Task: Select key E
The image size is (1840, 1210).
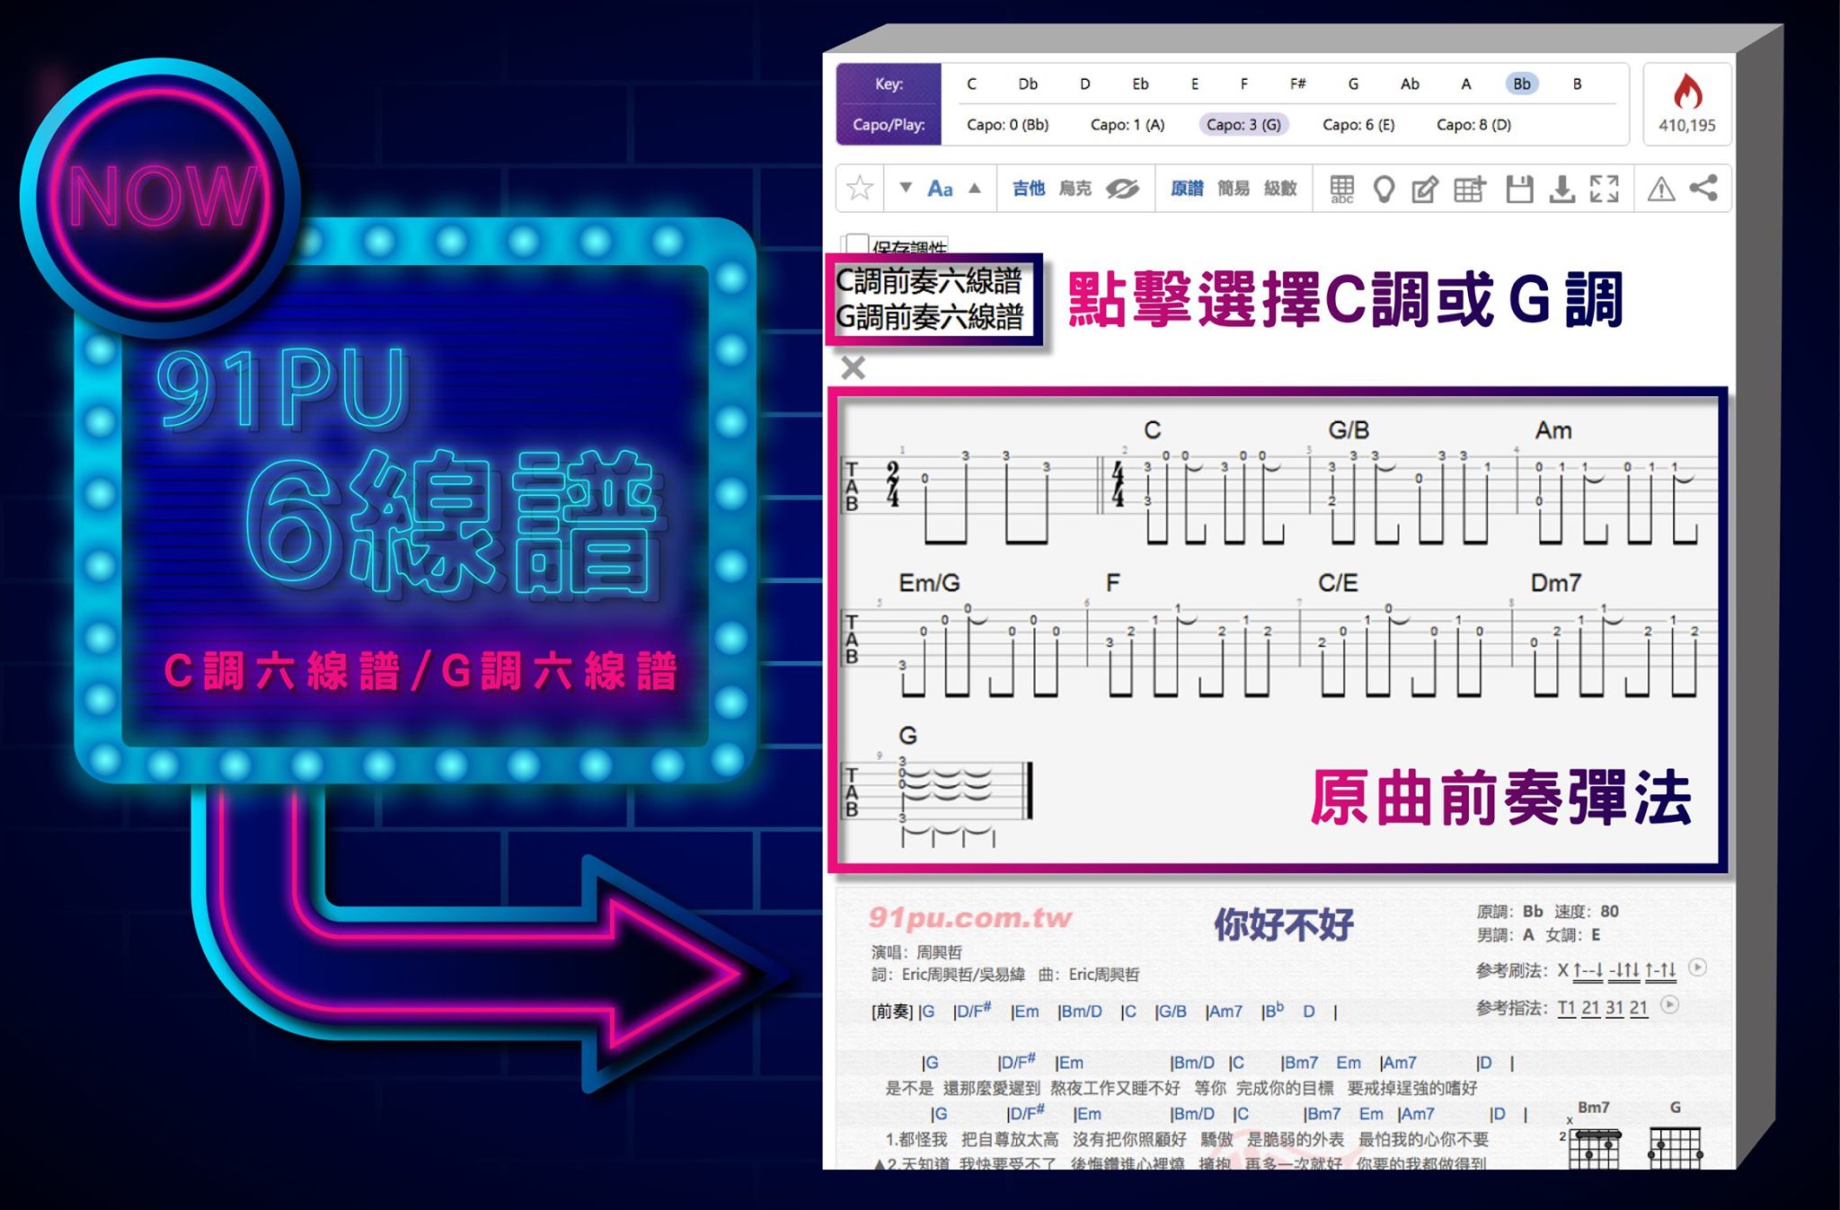Action: [1195, 84]
